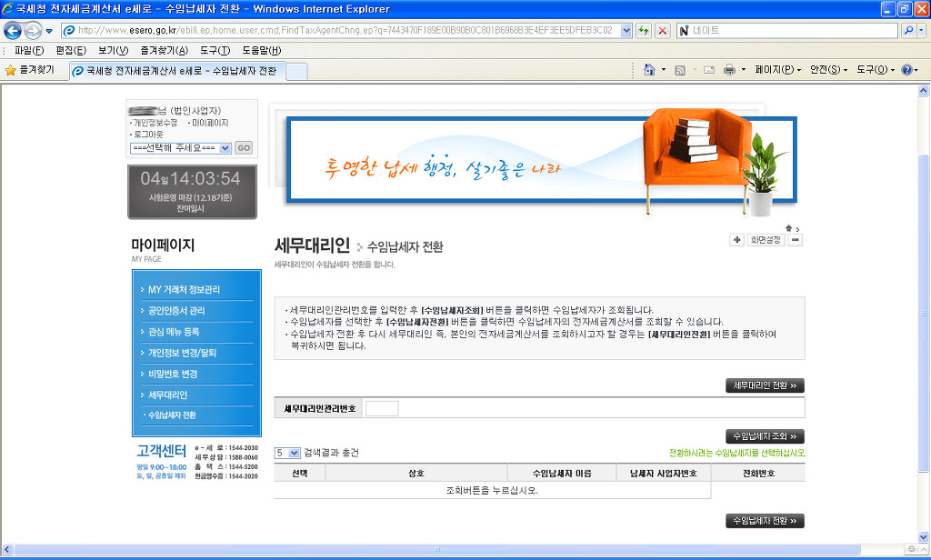The image size is (931, 560).
Task: Open 비밀번호 변경 in sidebar
Action: tap(173, 375)
